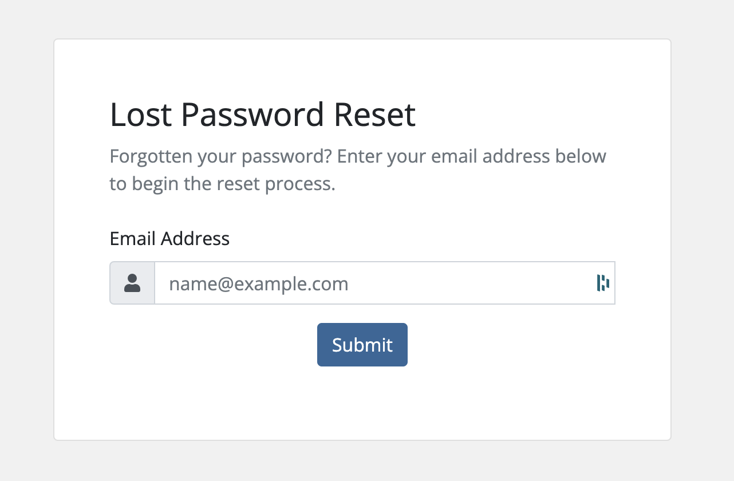
Task: Click the white card area left of Submit
Action: click(212, 345)
